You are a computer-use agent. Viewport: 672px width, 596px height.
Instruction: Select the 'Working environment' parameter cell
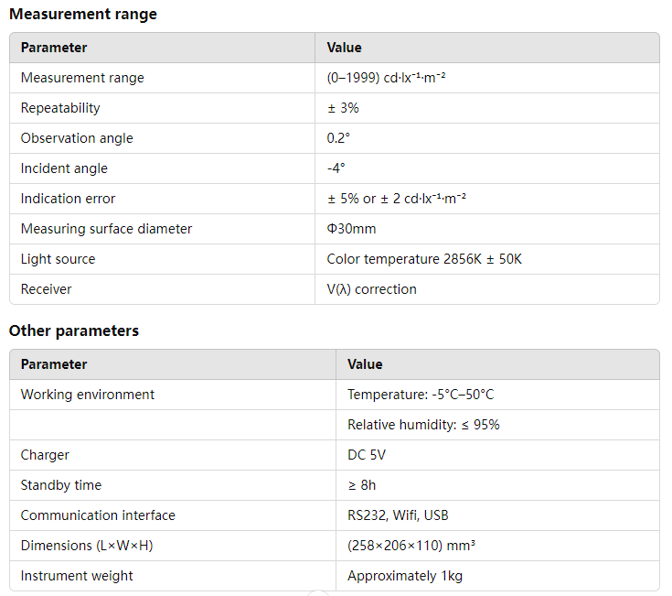click(x=88, y=395)
